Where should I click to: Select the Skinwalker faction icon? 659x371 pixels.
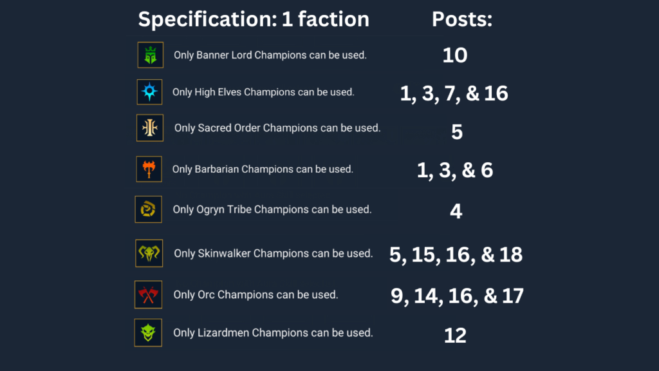pos(149,253)
